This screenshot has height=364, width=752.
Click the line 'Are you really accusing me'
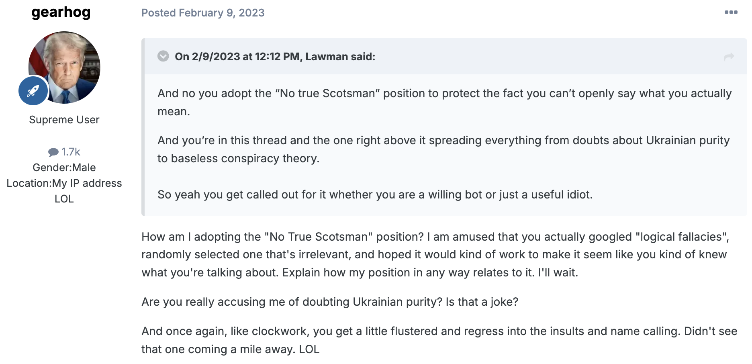pos(330,302)
